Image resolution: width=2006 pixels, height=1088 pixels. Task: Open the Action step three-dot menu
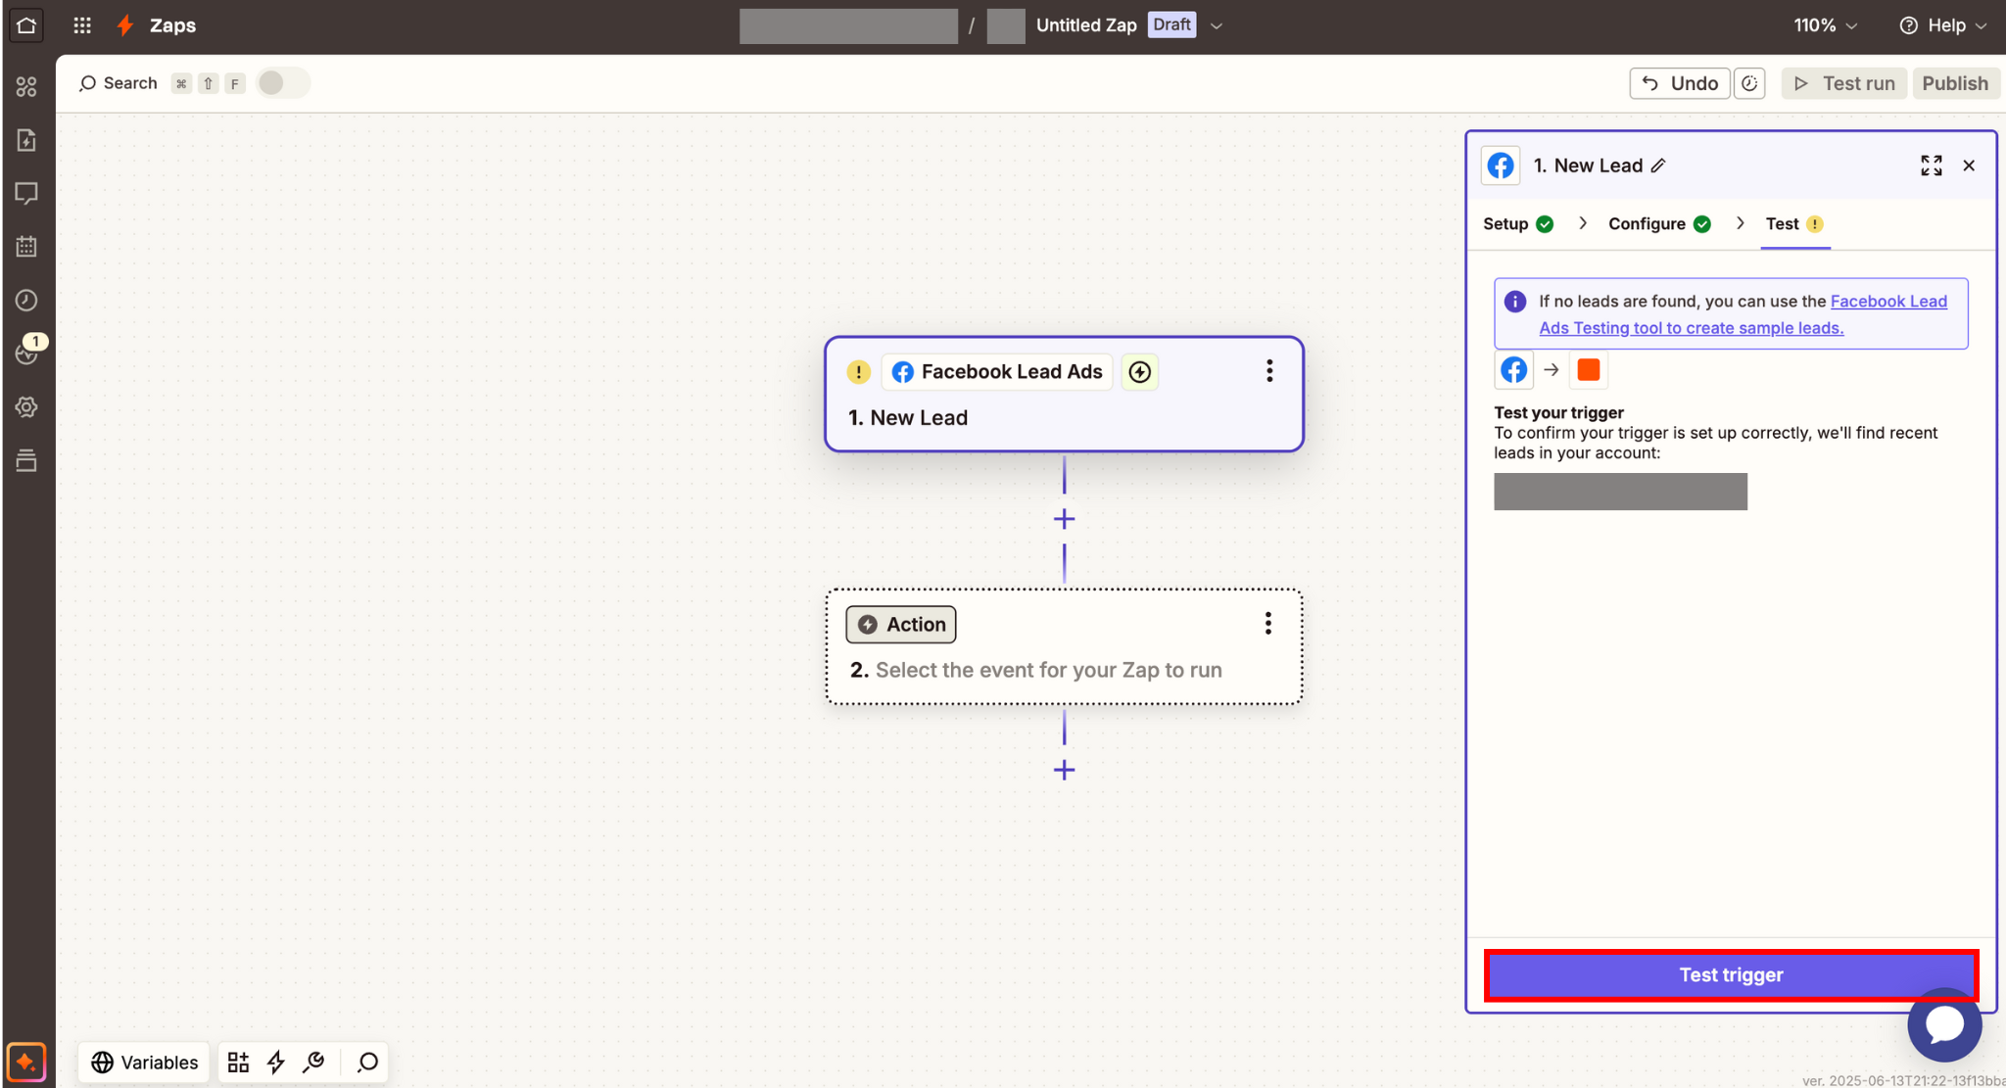[1268, 624]
